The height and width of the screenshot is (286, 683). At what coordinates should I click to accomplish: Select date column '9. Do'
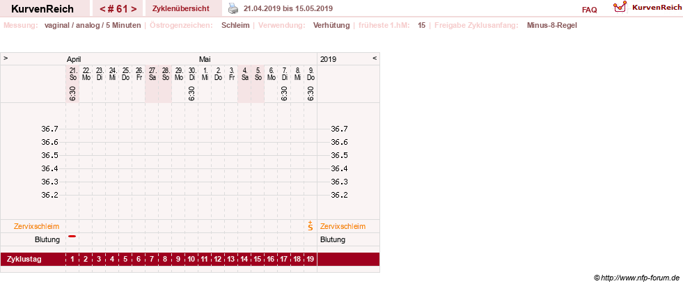pos(310,74)
